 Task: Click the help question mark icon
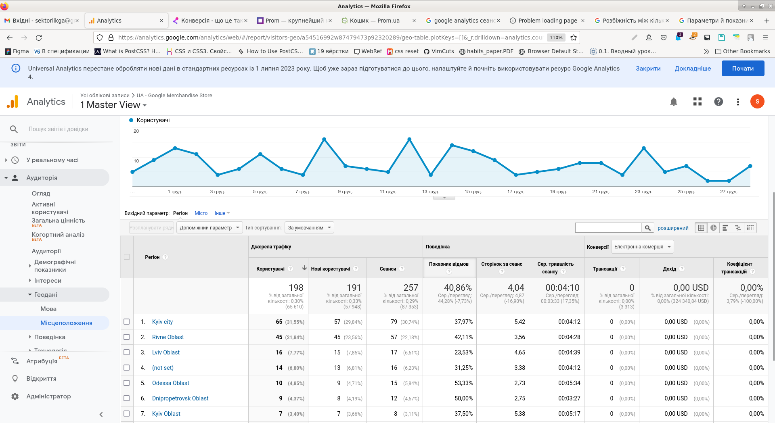coord(718,102)
